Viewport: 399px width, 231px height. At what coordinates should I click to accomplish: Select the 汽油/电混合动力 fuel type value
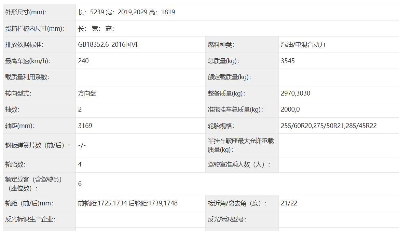(303, 45)
